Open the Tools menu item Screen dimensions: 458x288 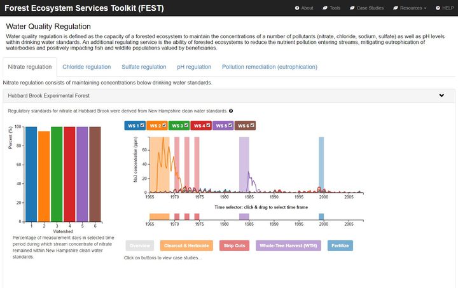point(331,8)
